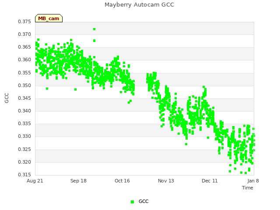Click the GCC y-axis title
Screen dimensions: 280x210
[7, 98]
